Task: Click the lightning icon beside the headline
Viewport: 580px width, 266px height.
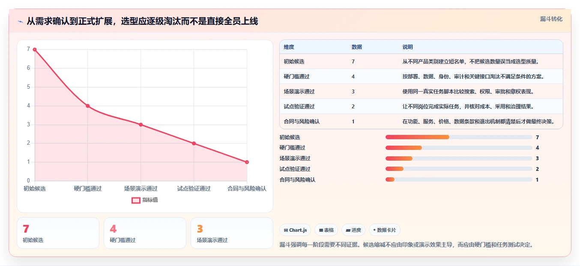Action: coord(20,21)
